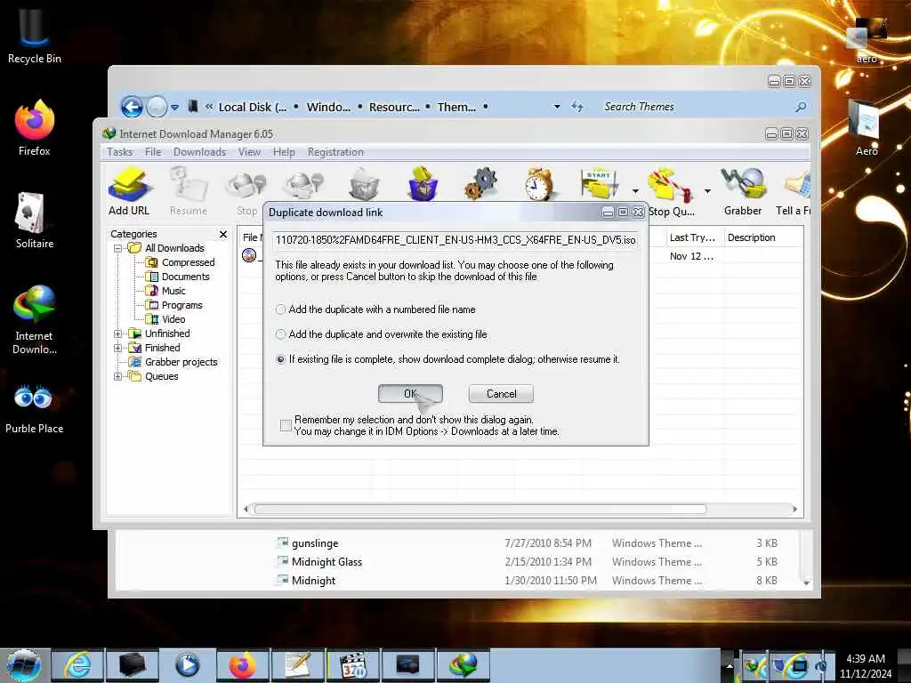
Task: Open the Downloads menu
Action: tap(199, 152)
